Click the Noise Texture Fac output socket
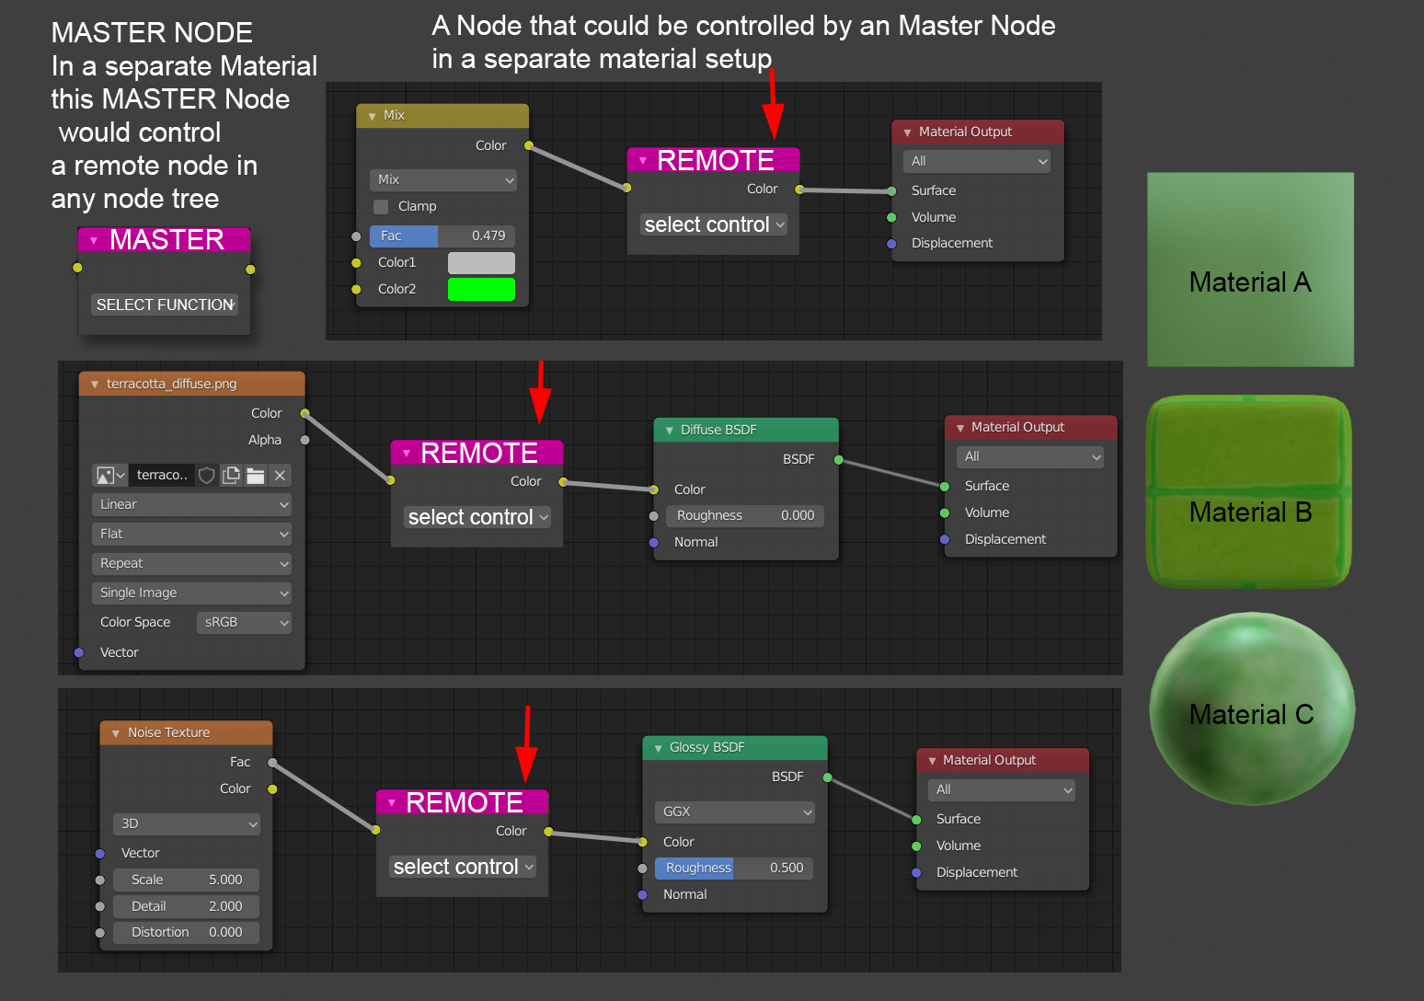Screen dimensions: 1424x1001 (x=272, y=763)
